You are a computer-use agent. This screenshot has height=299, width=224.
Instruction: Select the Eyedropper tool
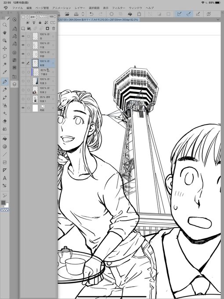point(5,72)
